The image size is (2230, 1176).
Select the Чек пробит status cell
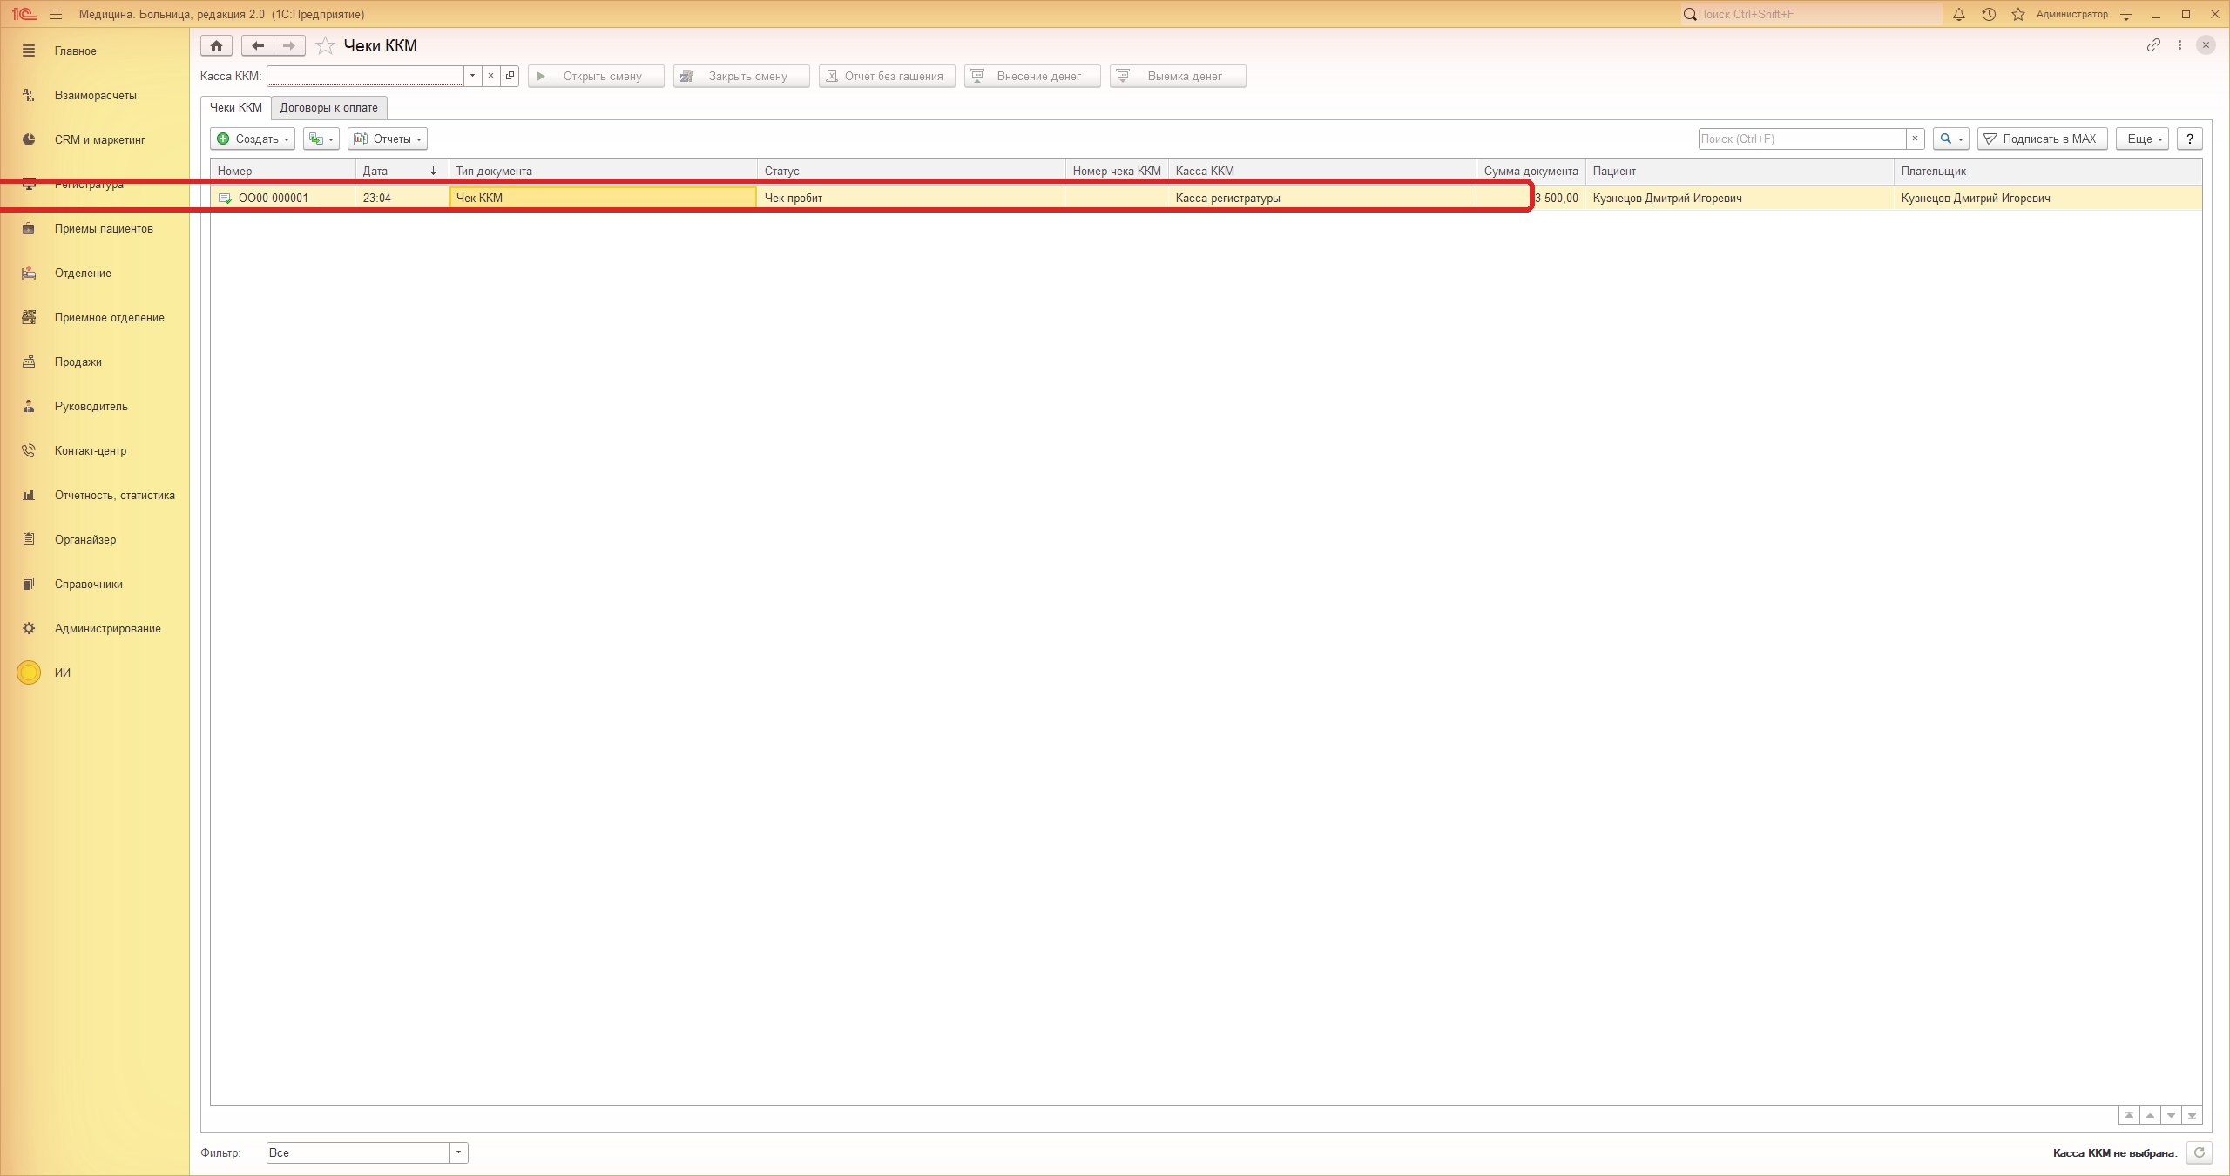coord(911,198)
